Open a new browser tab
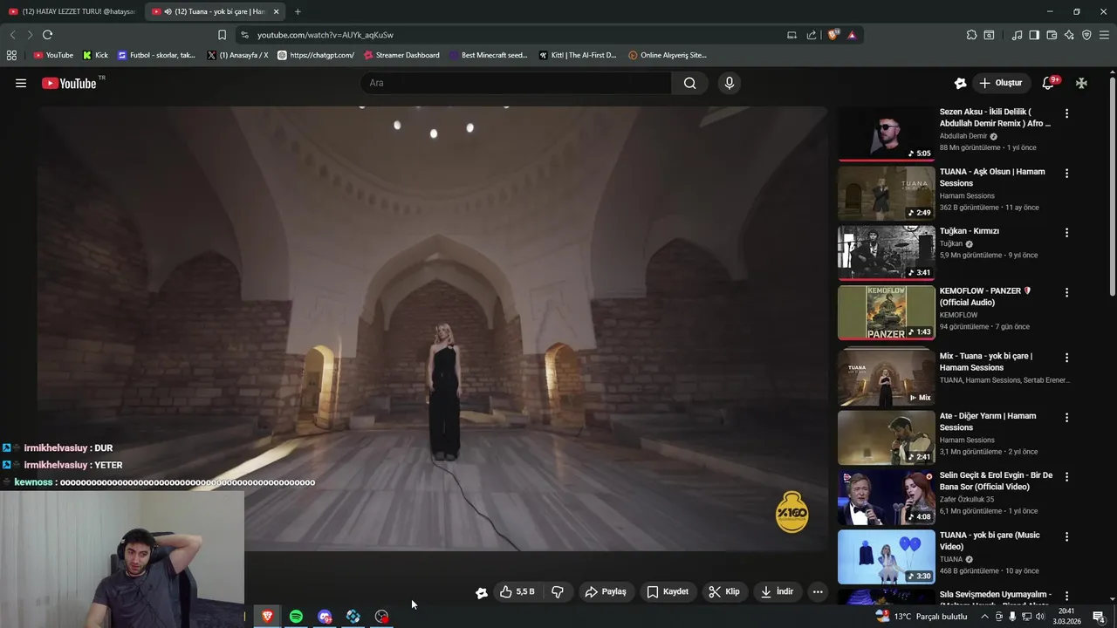The width and height of the screenshot is (1117, 628). pos(298,11)
